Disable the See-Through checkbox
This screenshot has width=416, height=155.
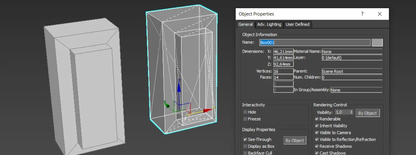(x=245, y=139)
